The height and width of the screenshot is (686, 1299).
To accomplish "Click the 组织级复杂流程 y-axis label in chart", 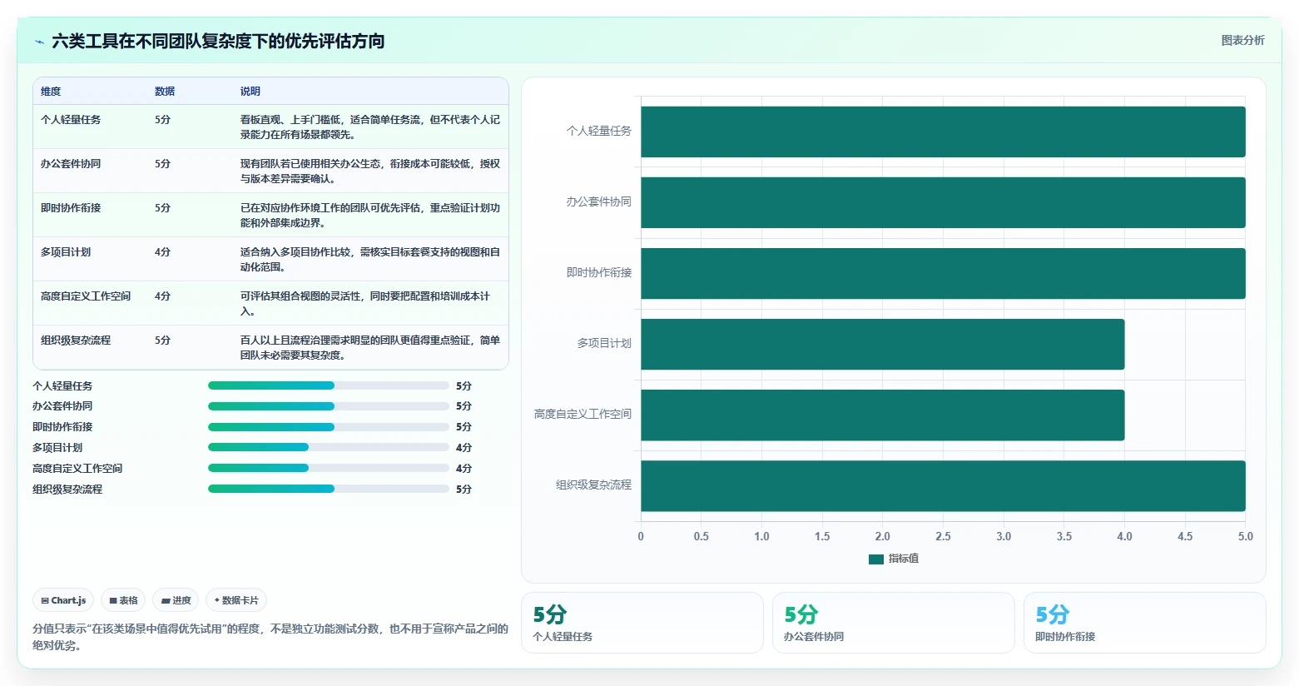I will [x=593, y=485].
